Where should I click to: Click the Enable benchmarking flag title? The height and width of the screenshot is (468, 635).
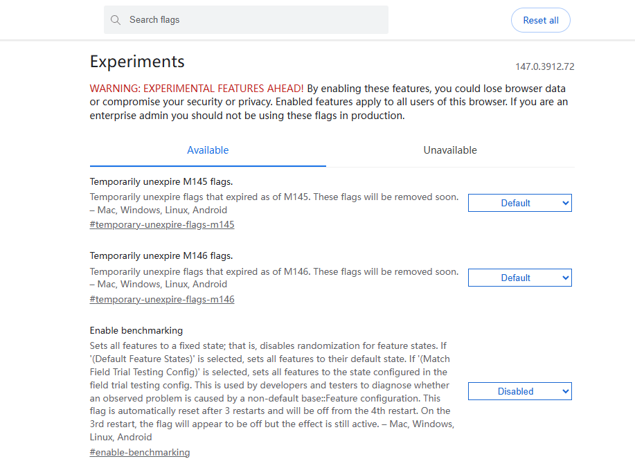136,331
